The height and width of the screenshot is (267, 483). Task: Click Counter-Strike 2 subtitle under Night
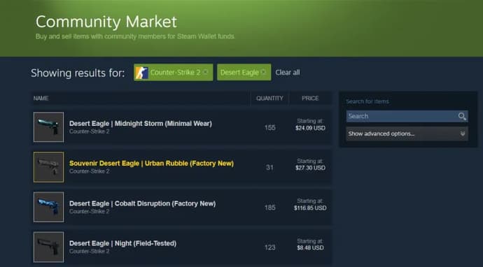coord(90,252)
